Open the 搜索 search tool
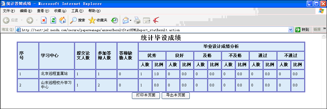327x109 pixels. coord(77,20)
